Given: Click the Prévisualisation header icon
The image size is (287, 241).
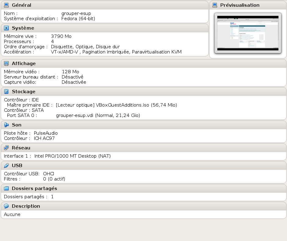Looking at the screenshot, I should 215,5.
